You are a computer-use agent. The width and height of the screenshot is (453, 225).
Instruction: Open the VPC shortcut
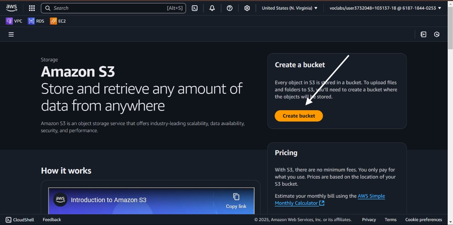14,21
